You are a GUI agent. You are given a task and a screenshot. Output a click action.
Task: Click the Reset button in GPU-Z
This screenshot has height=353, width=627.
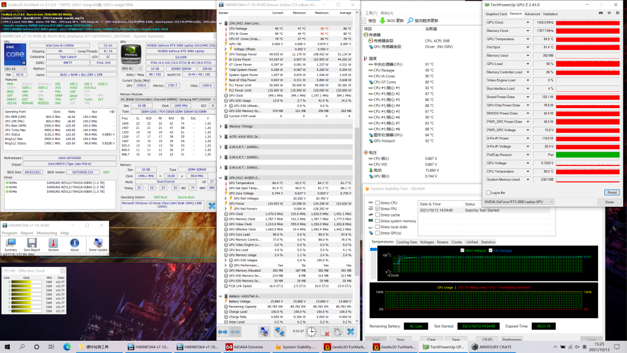611,192
